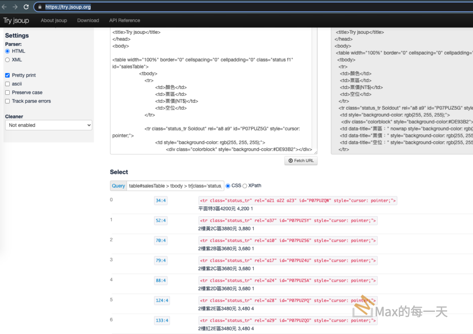Enable the ascii checkbox

click(7, 84)
